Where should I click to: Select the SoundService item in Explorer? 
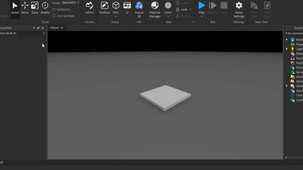297,91
